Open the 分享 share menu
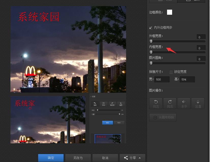This screenshot has height=162, width=210. tap(132, 158)
